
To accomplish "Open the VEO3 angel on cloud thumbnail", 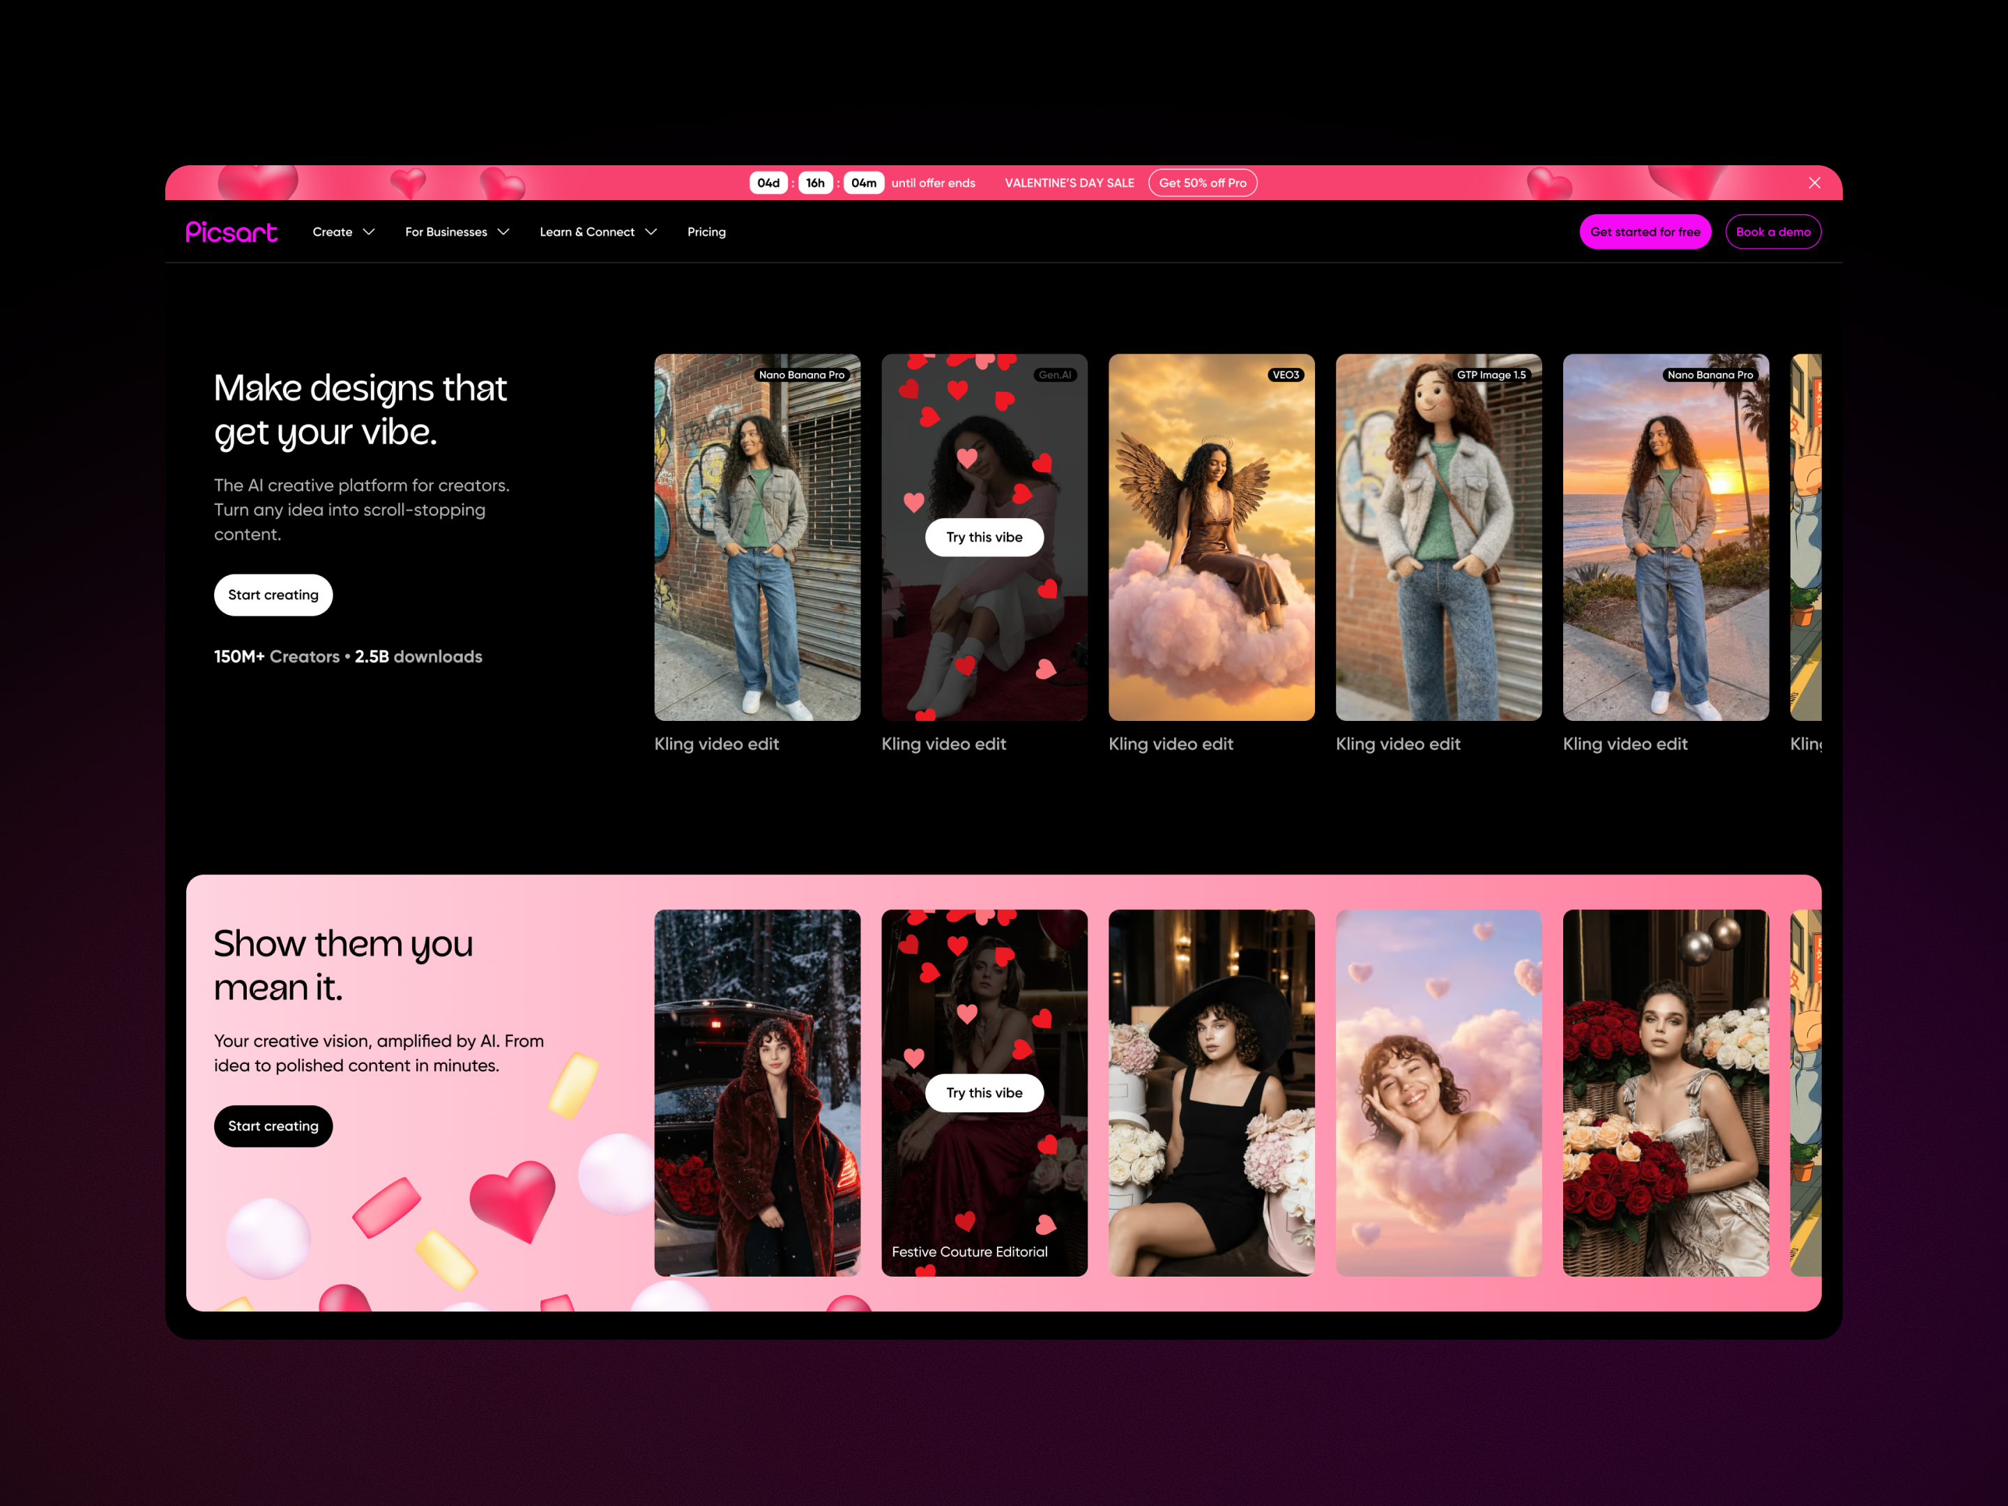I will tap(1211, 538).
